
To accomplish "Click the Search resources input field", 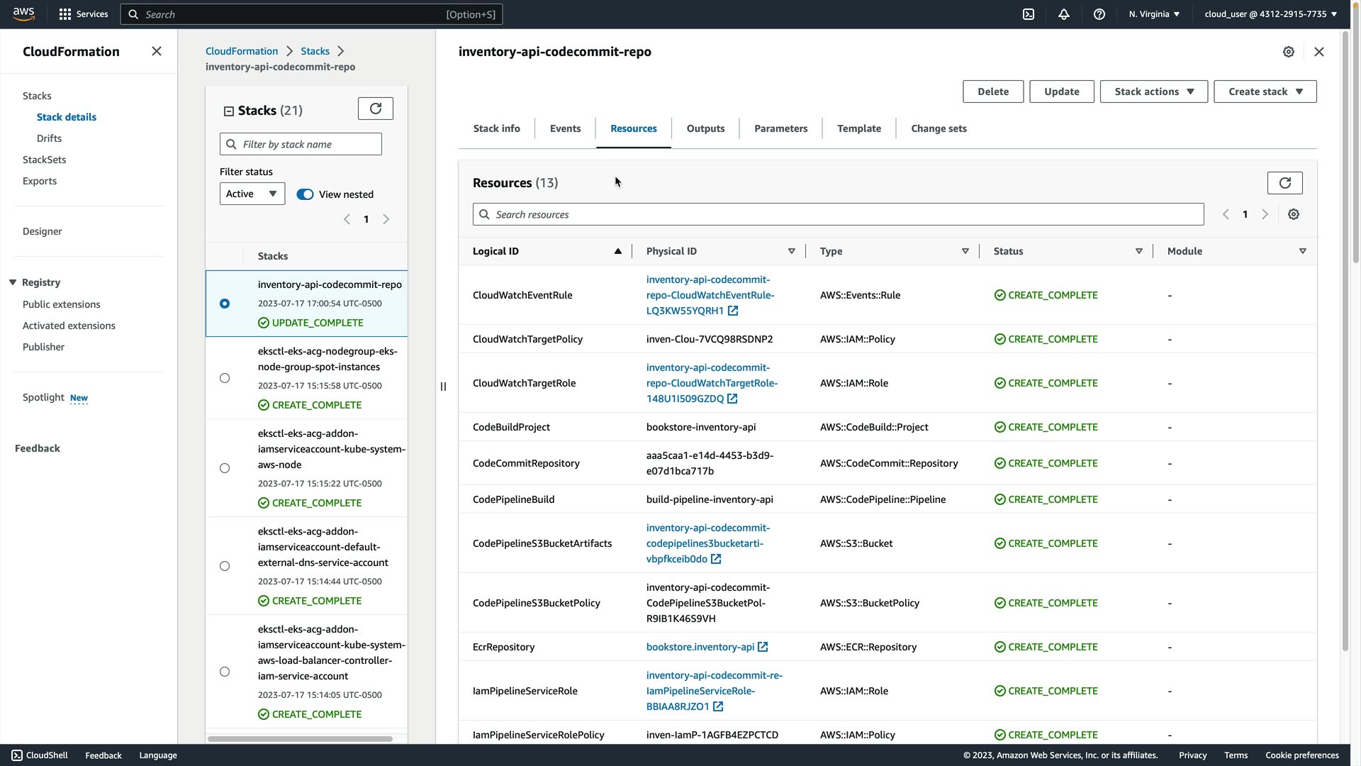I will click(838, 214).
